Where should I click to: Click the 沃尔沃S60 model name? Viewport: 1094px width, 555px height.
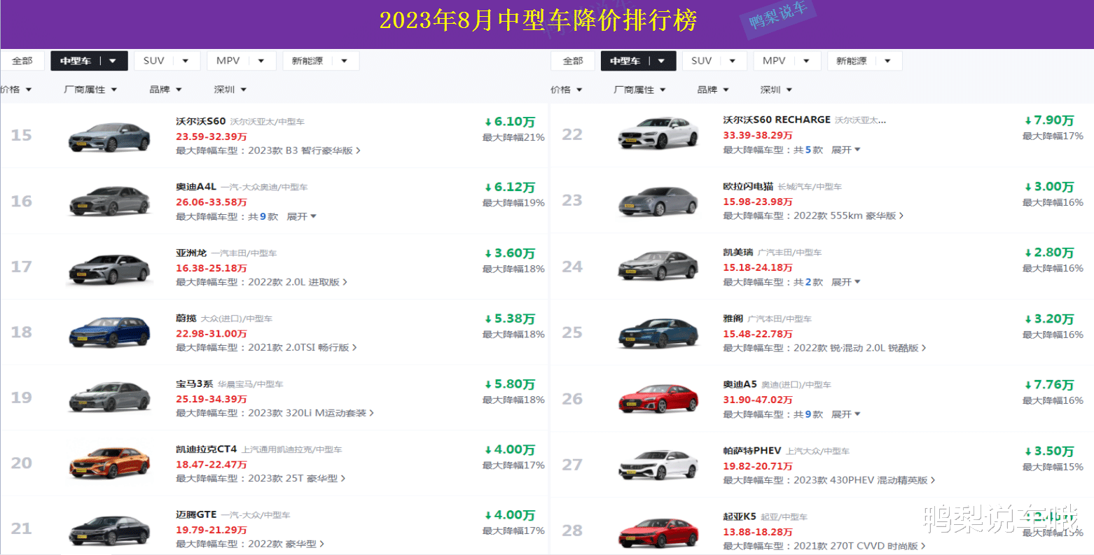click(200, 121)
